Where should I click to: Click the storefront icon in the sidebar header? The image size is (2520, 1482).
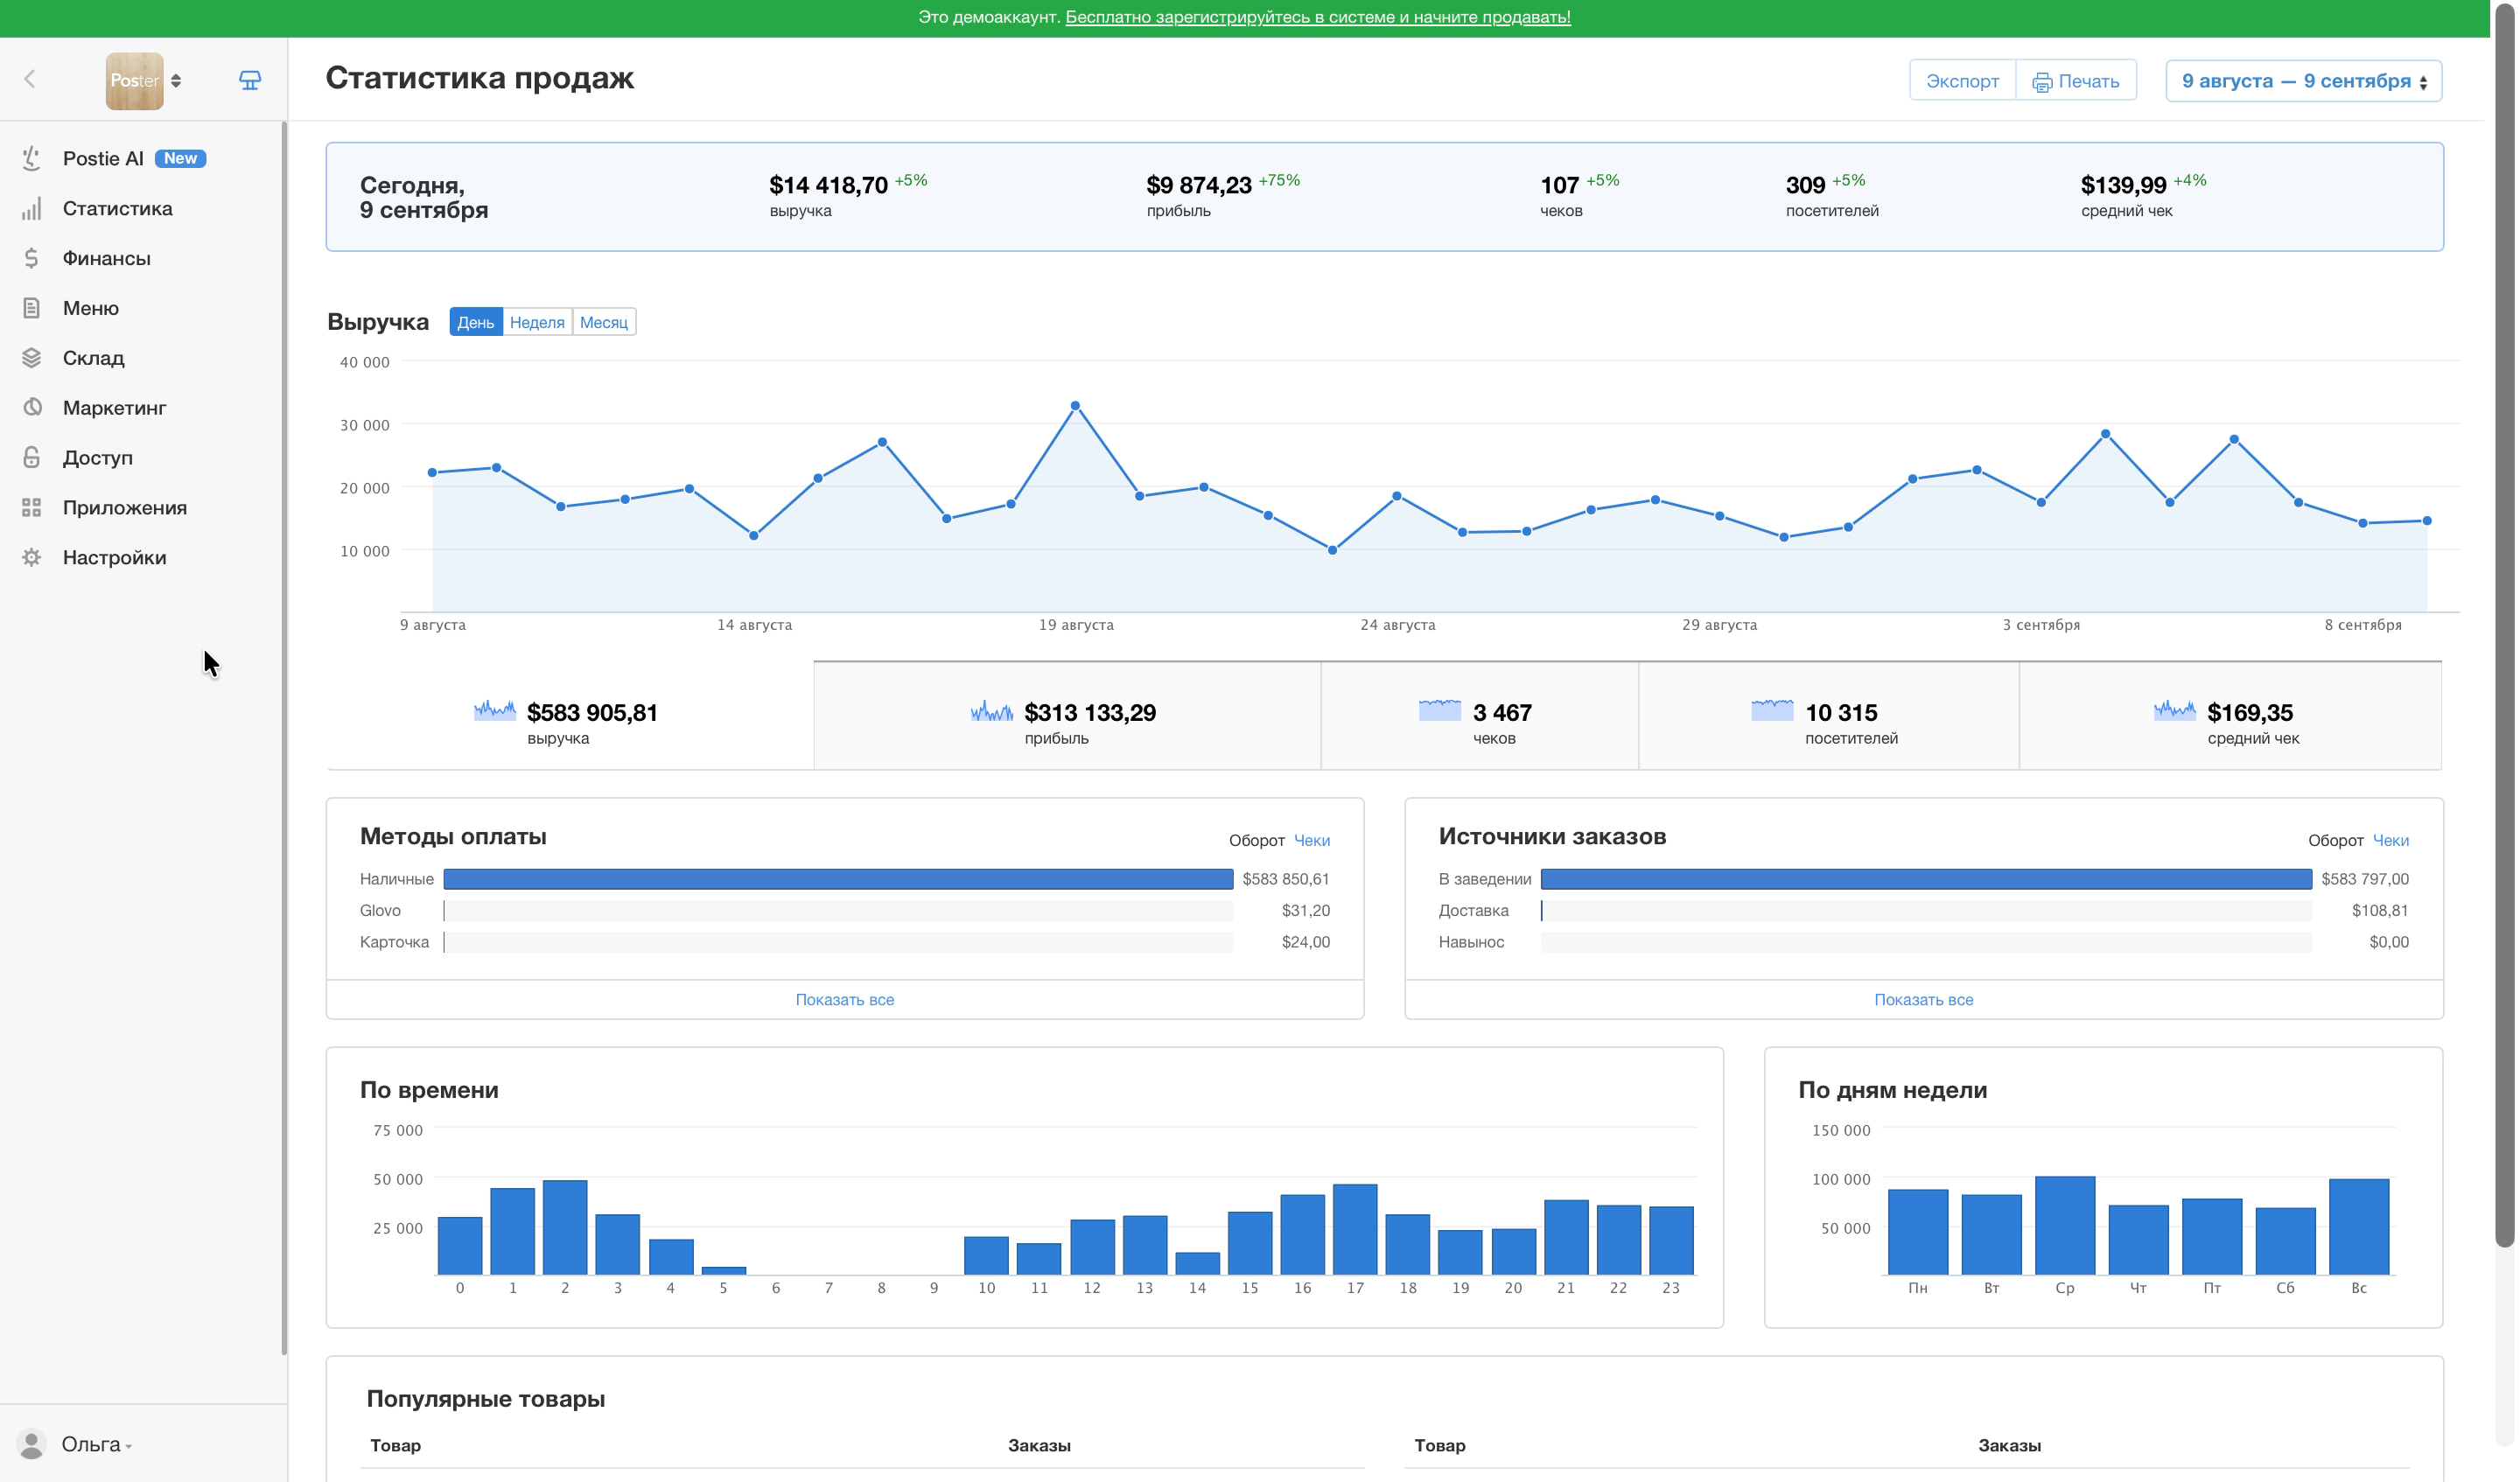(250, 80)
